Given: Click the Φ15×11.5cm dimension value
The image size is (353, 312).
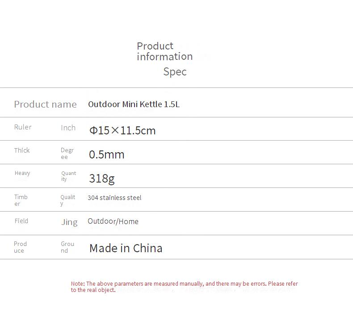Looking at the screenshot, I should (122, 130).
